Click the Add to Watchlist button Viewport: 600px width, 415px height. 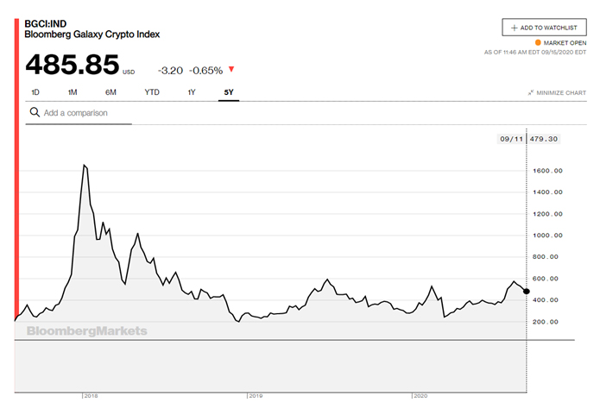coord(544,28)
